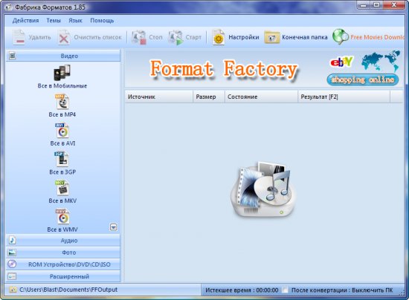409x300 pixels.
Task: Open the Все в WMV converter
Action: coord(62,217)
